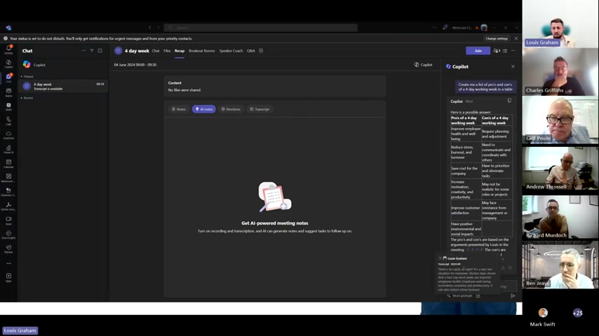The width and height of the screenshot is (599, 336).
Task: Select the Recap tab
Action: click(180, 50)
